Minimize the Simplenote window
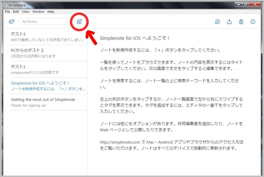Viewport: 264px width, 177px height. click(x=239, y=4)
